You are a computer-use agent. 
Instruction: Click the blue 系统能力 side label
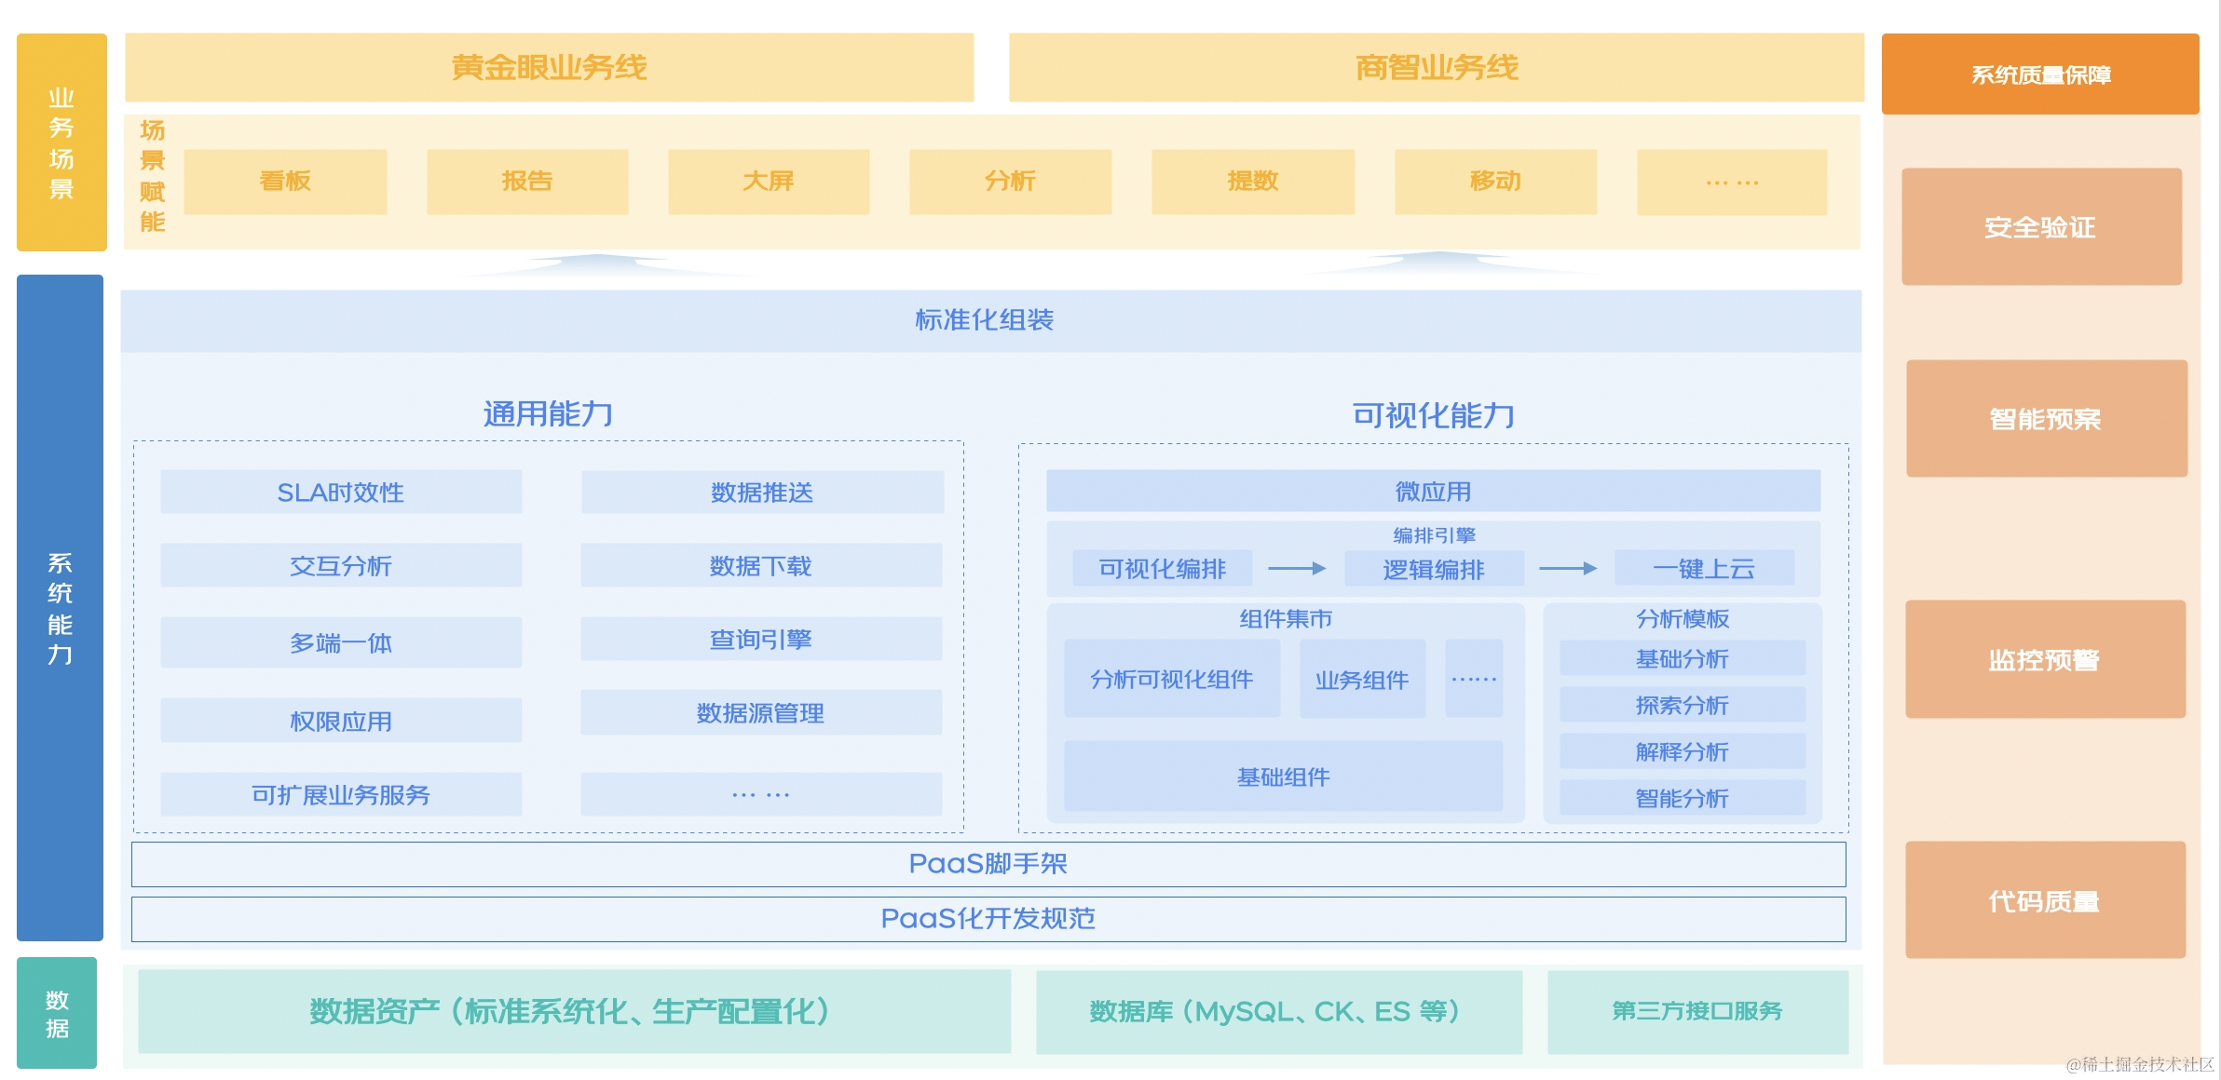60,607
